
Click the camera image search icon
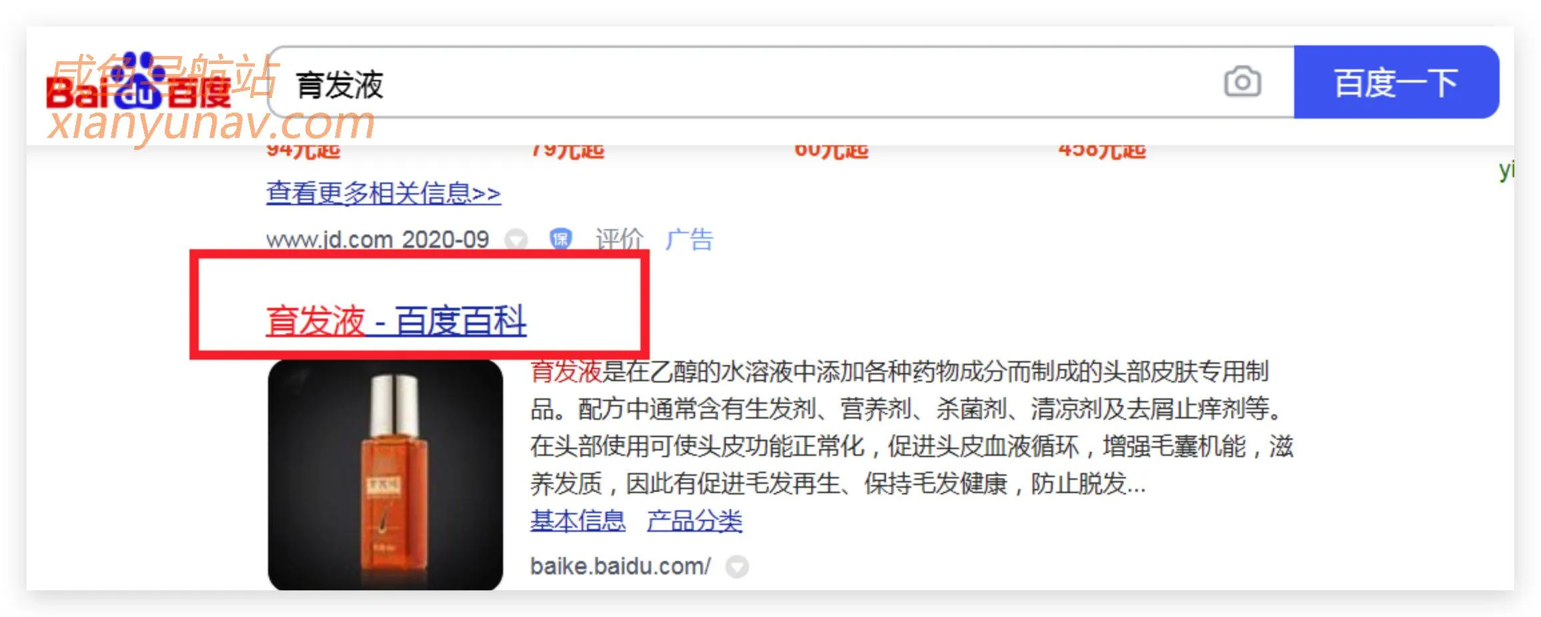point(1242,83)
